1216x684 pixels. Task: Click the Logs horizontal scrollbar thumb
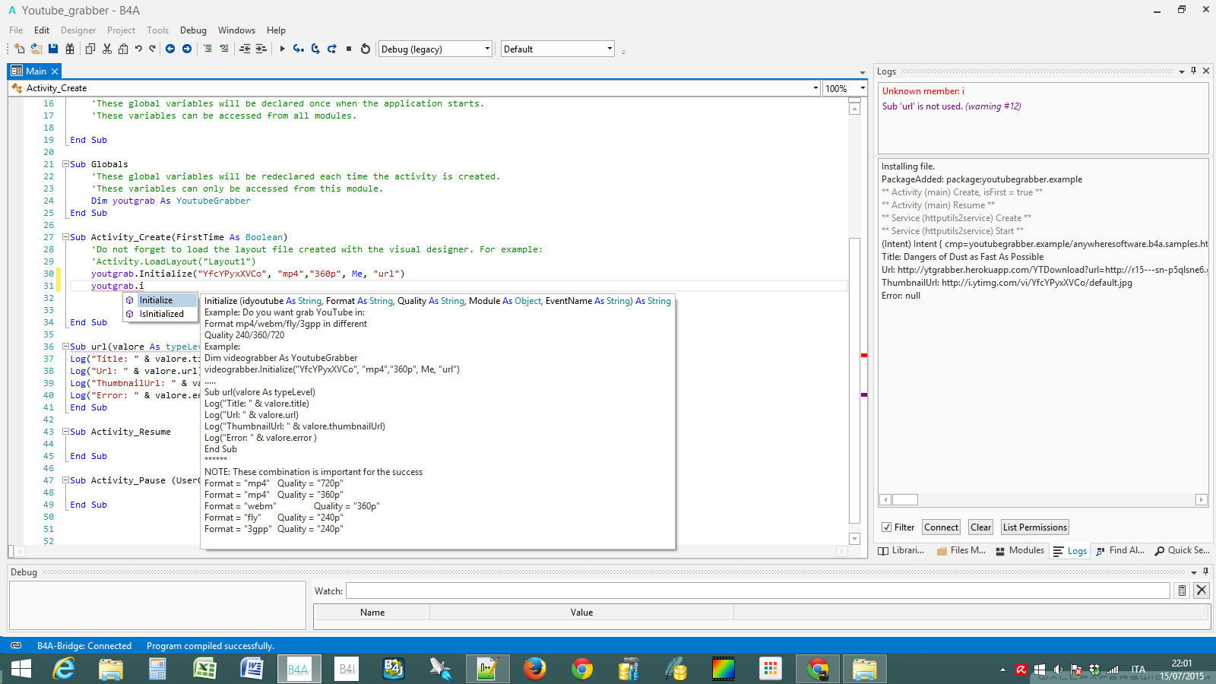tap(904, 500)
